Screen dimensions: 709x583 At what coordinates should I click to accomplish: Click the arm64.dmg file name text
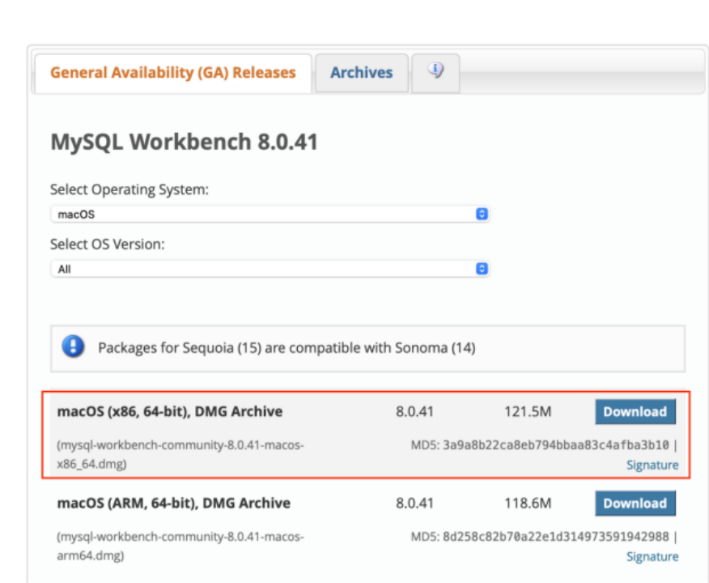[180, 547]
